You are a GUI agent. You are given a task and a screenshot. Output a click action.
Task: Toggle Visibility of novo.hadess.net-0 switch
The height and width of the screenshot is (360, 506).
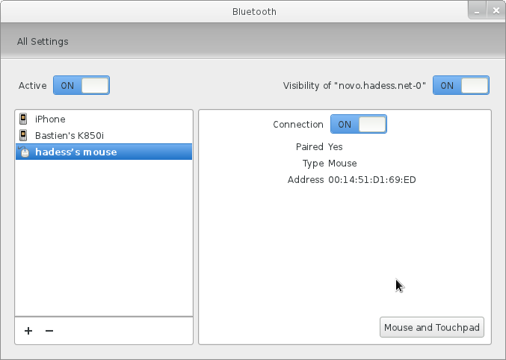(461, 85)
